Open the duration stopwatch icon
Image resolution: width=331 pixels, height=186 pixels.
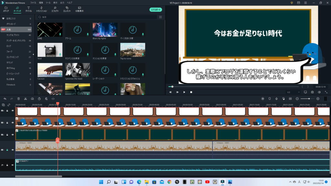(39, 99)
